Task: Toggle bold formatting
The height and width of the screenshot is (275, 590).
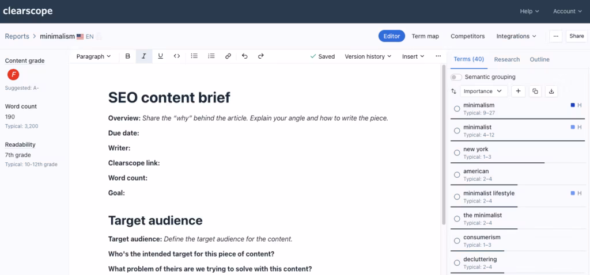Action: click(x=127, y=56)
